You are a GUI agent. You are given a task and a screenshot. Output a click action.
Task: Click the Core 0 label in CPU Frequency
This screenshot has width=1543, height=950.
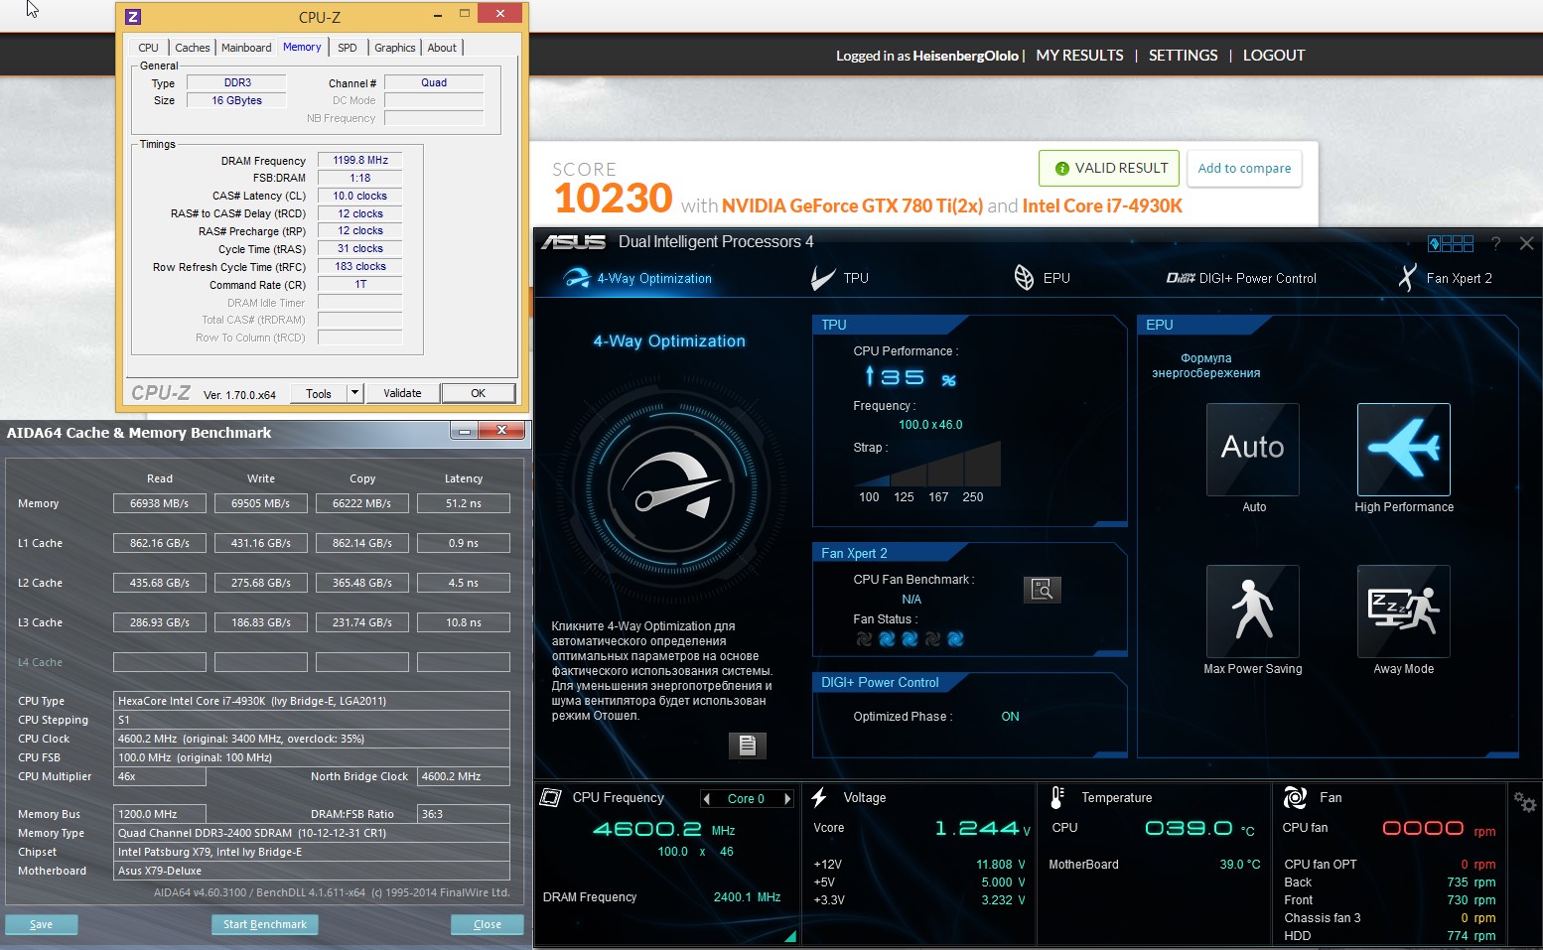click(746, 799)
